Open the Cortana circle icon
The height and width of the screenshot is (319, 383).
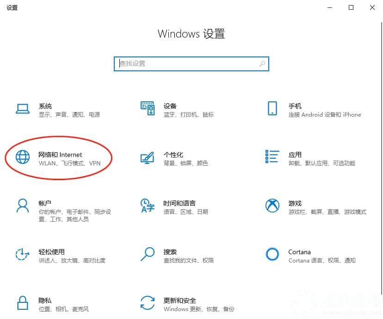click(x=272, y=254)
